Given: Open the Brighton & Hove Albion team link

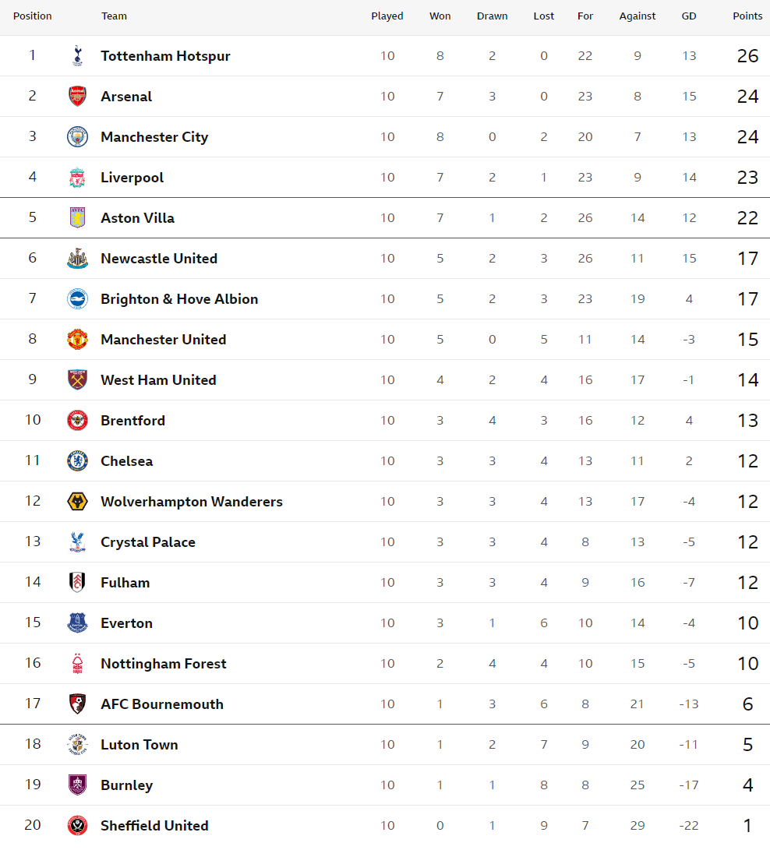Looking at the screenshot, I should [x=179, y=299].
